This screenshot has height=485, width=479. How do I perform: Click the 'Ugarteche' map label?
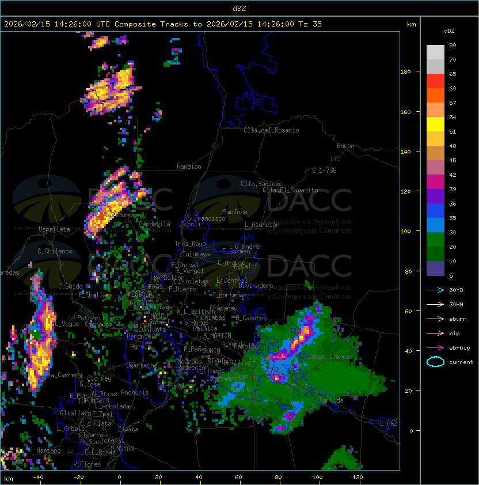pos(142,365)
